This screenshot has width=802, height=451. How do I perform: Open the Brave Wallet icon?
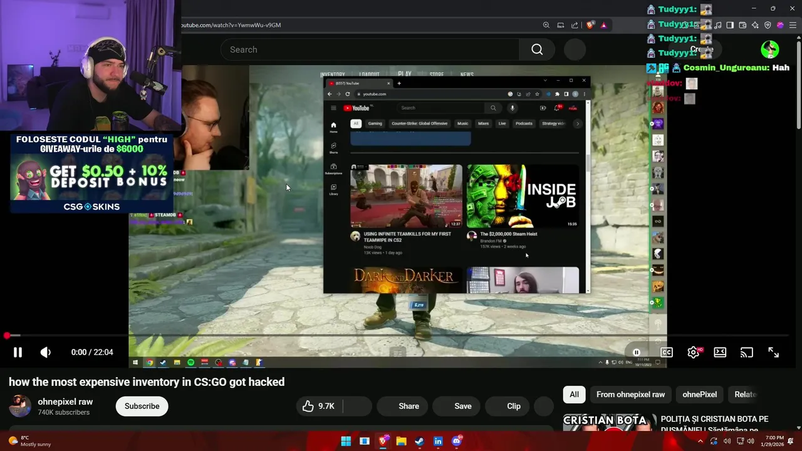[742, 25]
